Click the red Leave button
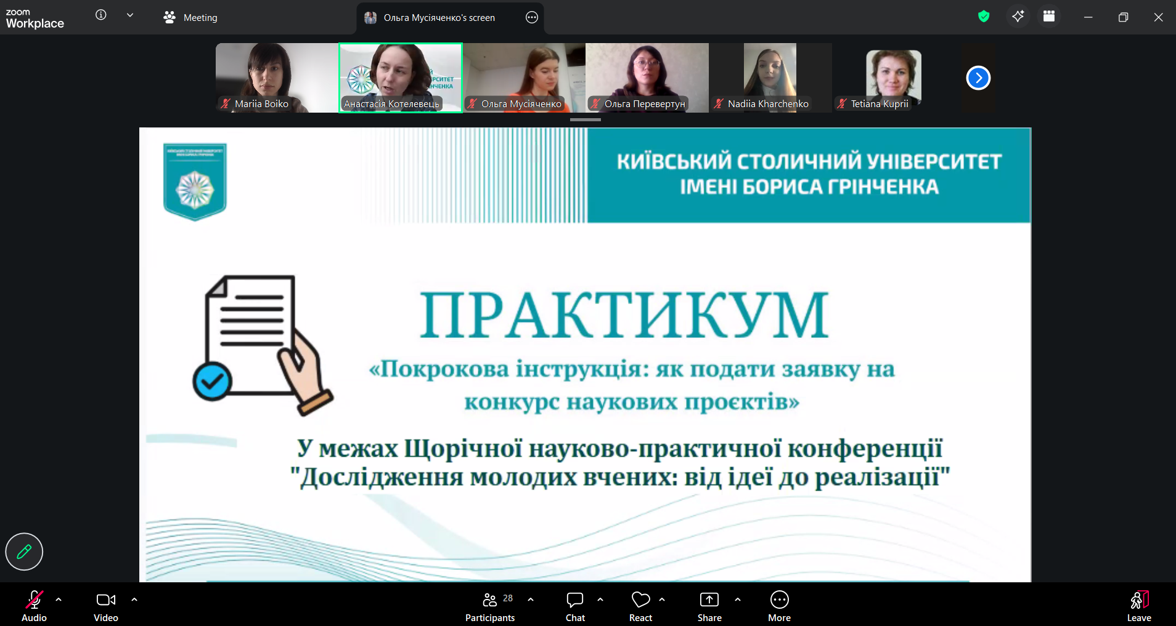Image resolution: width=1176 pixels, height=626 pixels. [x=1139, y=605]
